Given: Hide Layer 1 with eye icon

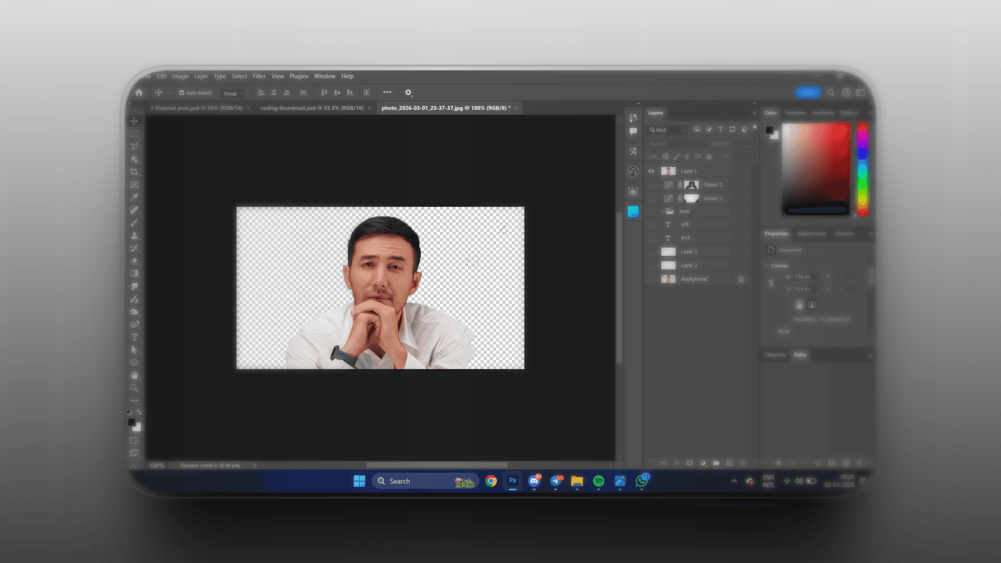Looking at the screenshot, I should [651, 171].
